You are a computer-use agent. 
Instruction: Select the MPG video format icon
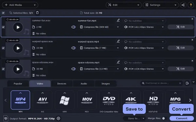(x=175, y=98)
